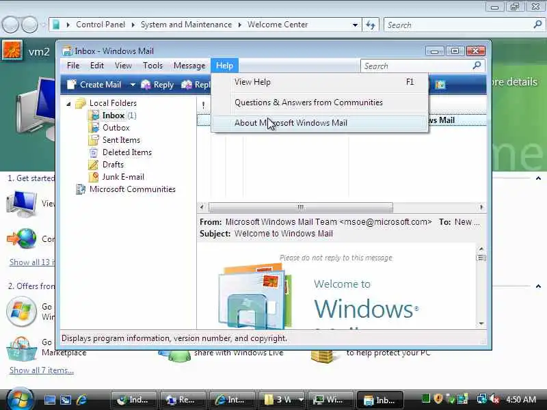The image size is (547, 410).
Task: Open the View menu in Windows Mail
Action: [x=123, y=66]
